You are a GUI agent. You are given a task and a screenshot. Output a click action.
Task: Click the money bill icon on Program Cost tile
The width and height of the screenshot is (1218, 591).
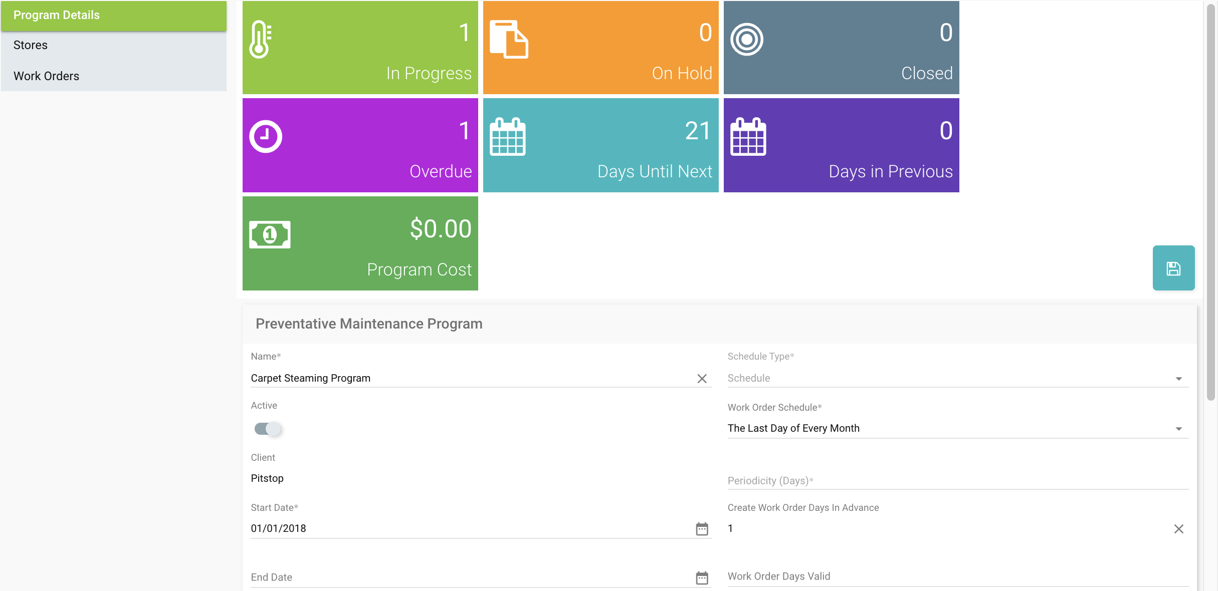270,234
